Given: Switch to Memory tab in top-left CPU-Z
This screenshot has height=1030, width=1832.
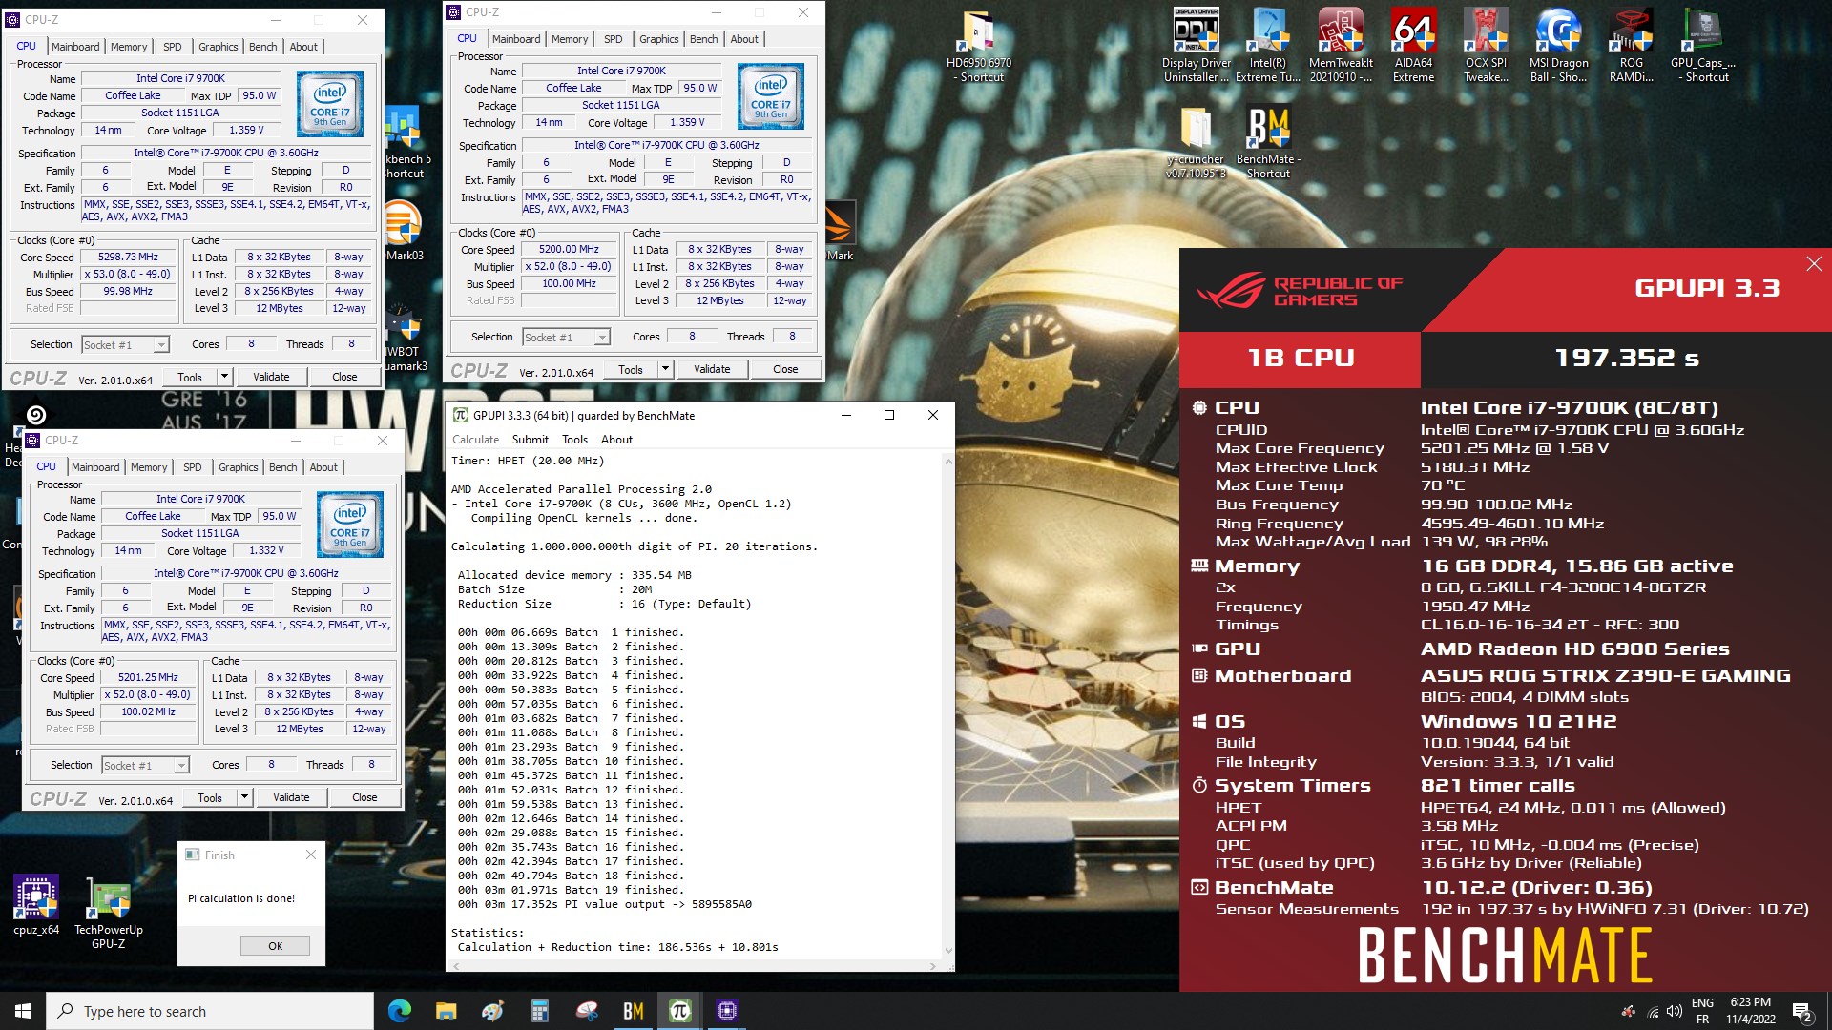Looking at the screenshot, I should [129, 47].
